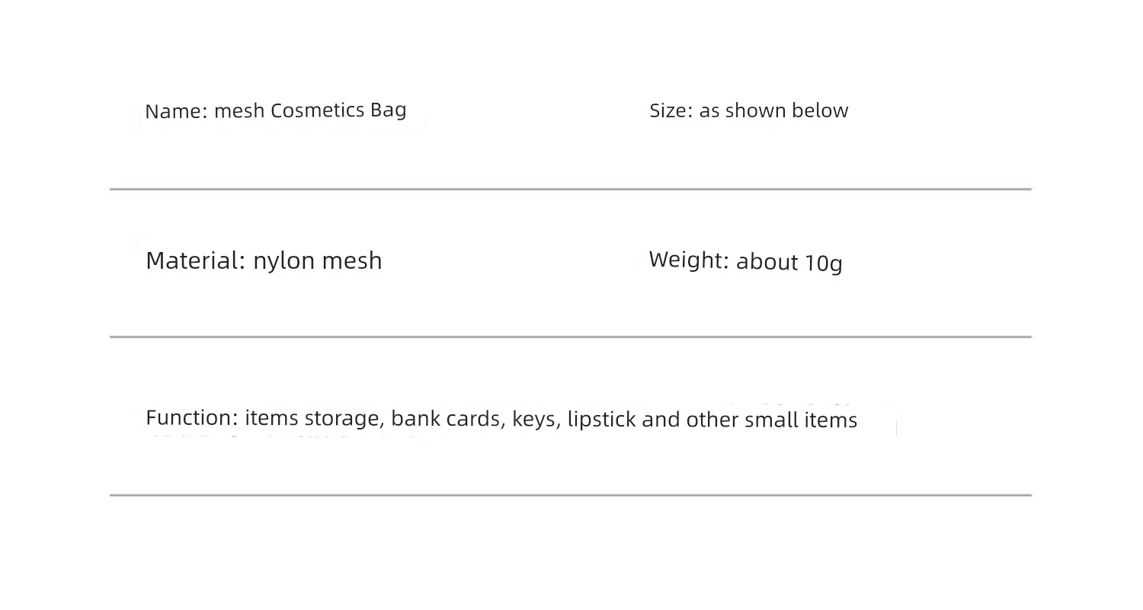Click the Name: label
The width and height of the screenshot is (1143, 610).
click(176, 111)
